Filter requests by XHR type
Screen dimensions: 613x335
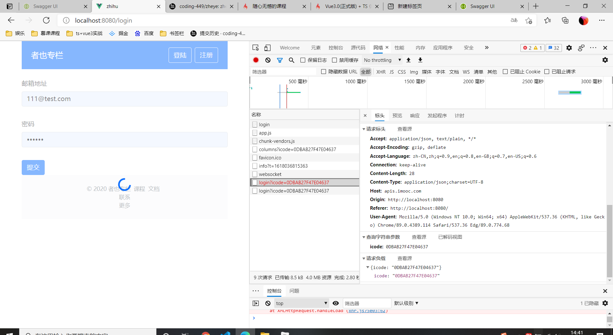click(x=381, y=72)
